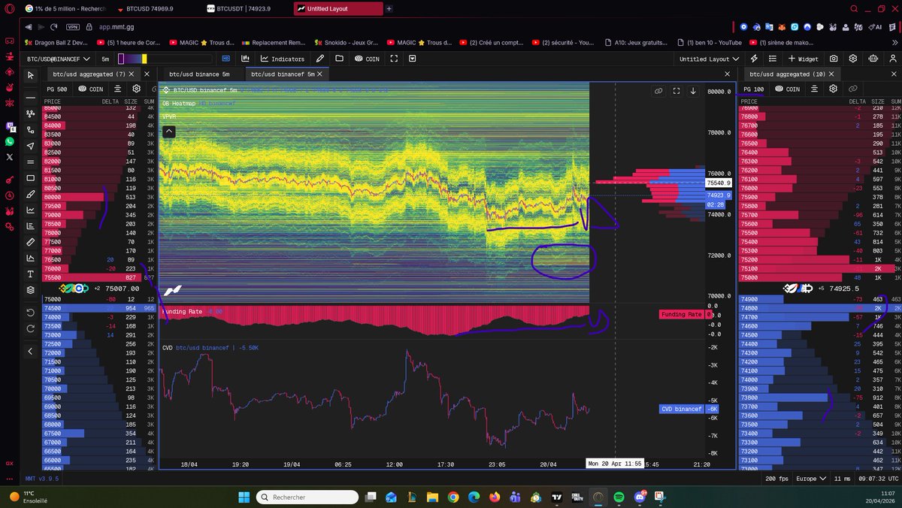Select the rectangle shape tool
Image resolution: width=902 pixels, height=508 pixels.
(31, 178)
